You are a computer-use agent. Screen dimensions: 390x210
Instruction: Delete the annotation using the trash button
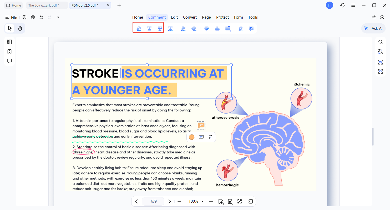tap(210, 137)
